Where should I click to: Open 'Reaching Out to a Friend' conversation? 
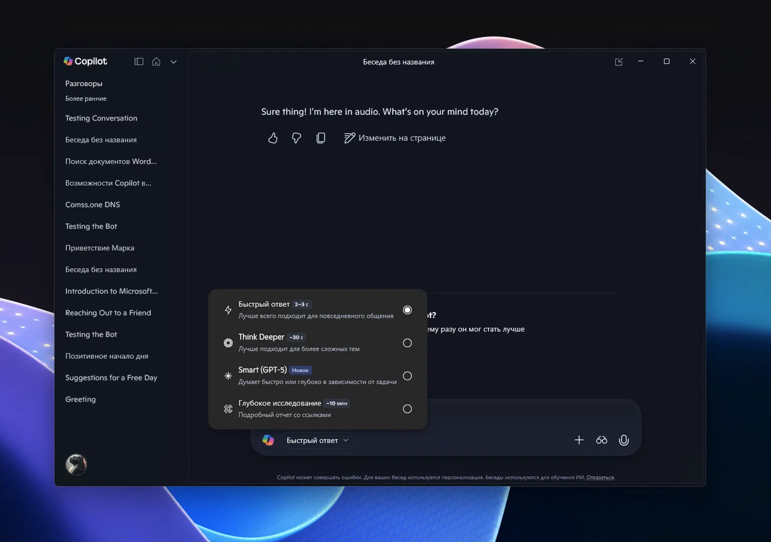pos(108,313)
